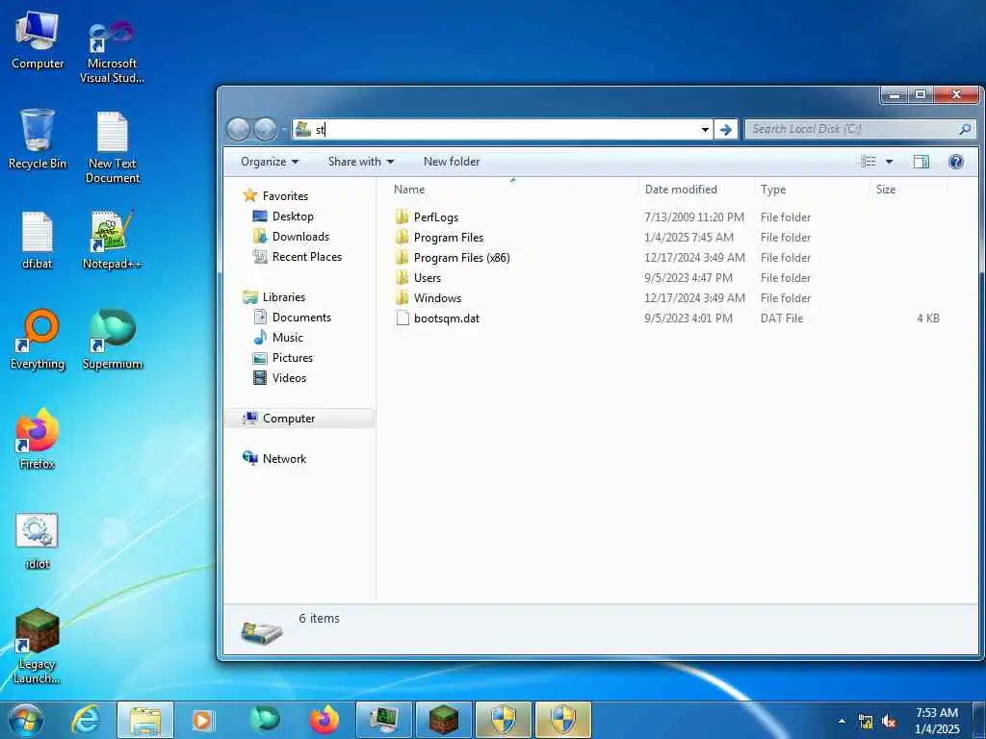Screen dimensions: 986x739
Task: Open Music library
Action: [x=278, y=338]
